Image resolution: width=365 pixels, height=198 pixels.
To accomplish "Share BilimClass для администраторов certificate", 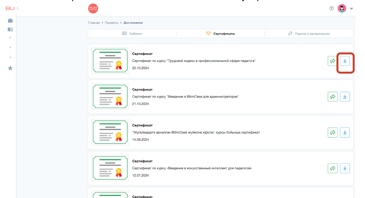I will click(x=333, y=97).
